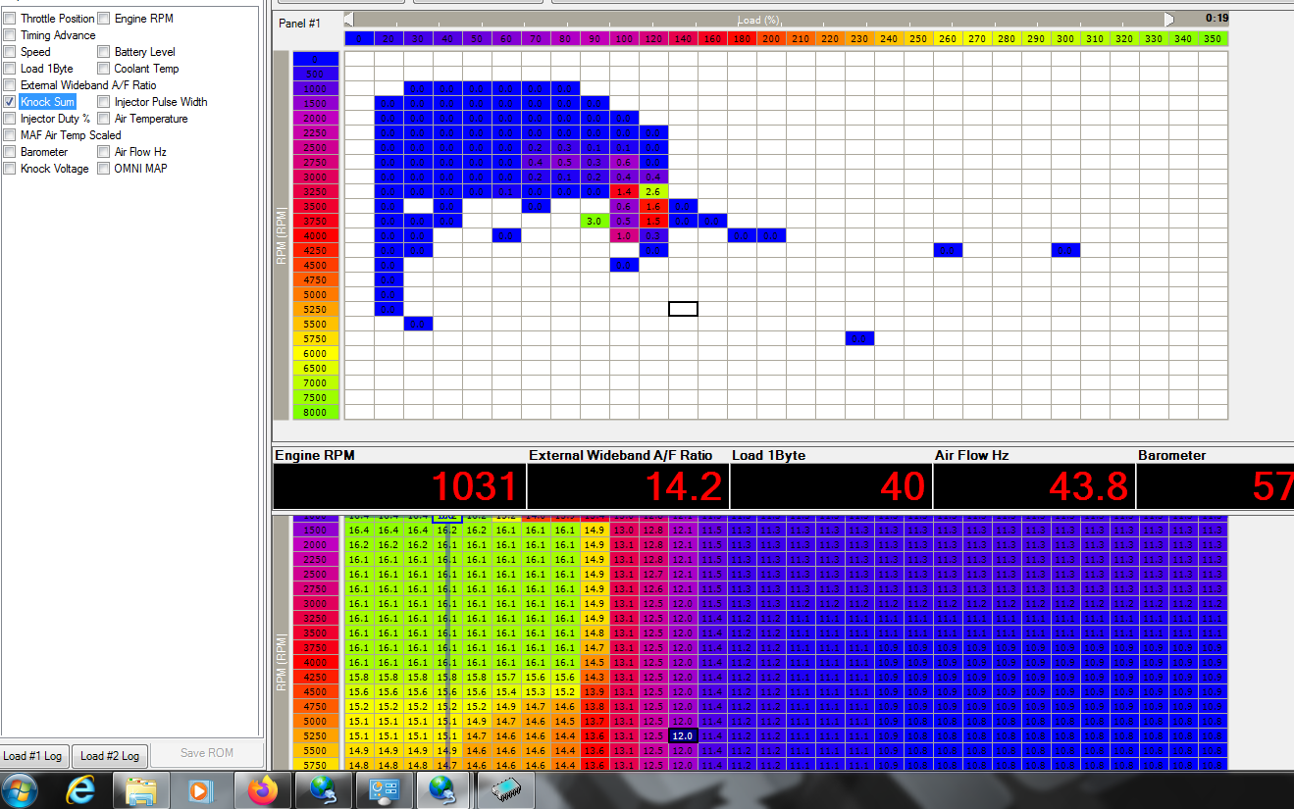
Task: Enable the Injector Pulse Width checkbox
Action: point(104,102)
